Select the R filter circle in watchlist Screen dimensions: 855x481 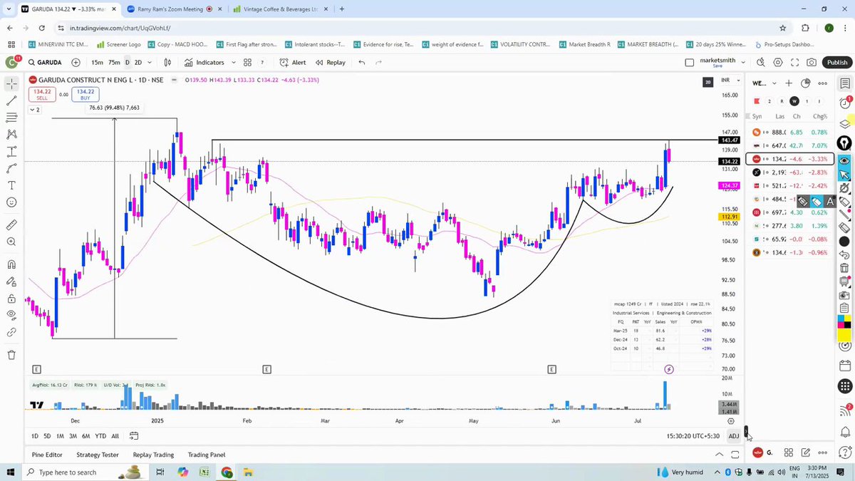pyautogui.click(x=782, y=101)
